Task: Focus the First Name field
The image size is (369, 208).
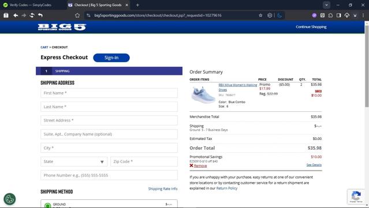Action: [x=109, y=93]
